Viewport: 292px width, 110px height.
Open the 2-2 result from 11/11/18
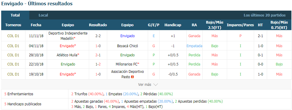tap(98, 36)
